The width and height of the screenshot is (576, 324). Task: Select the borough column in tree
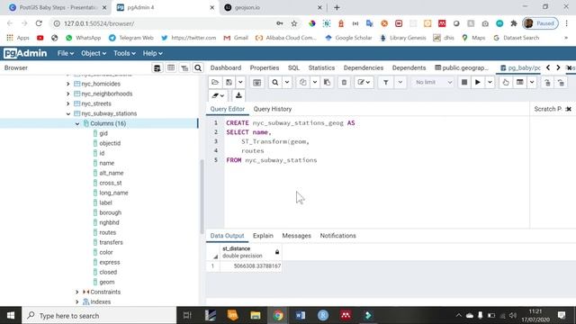110,212
